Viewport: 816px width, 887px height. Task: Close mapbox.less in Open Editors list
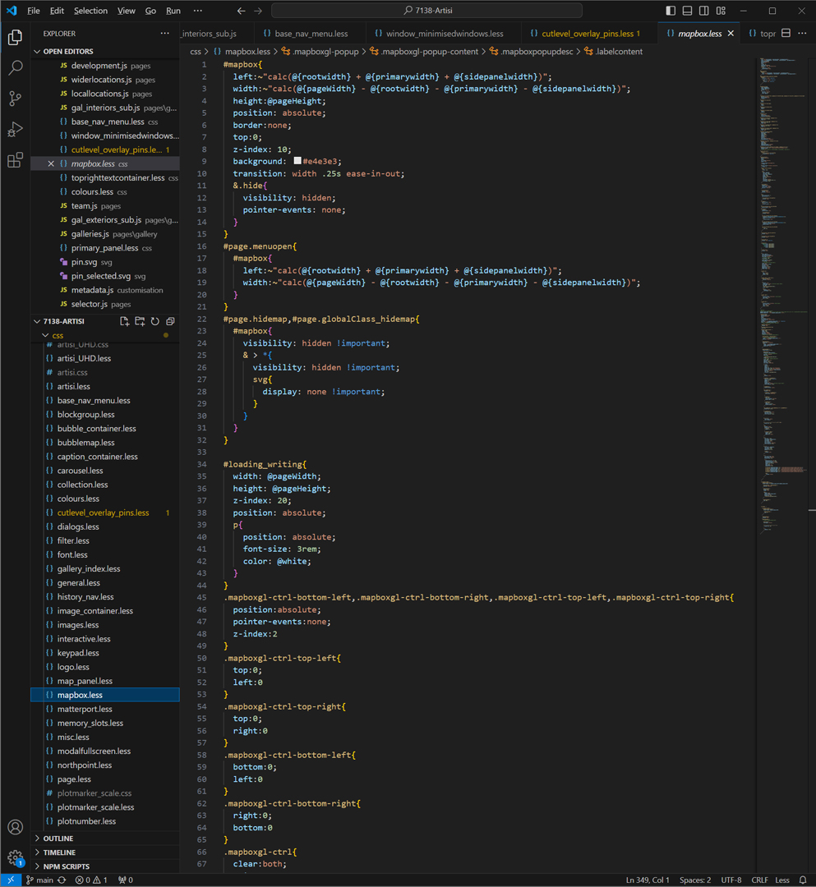tap(51, 163)
